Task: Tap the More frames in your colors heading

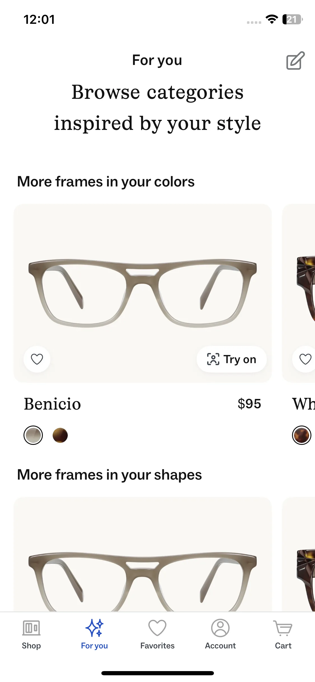Action: (x=106, y=182)
